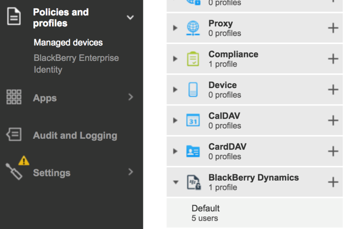Click the Compliance clipboard icon
356x229 pixels.
click(x=193, y=59)
